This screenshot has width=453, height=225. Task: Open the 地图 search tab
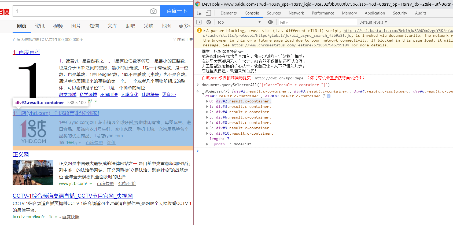pyautogui.click(x=167, y=26)
